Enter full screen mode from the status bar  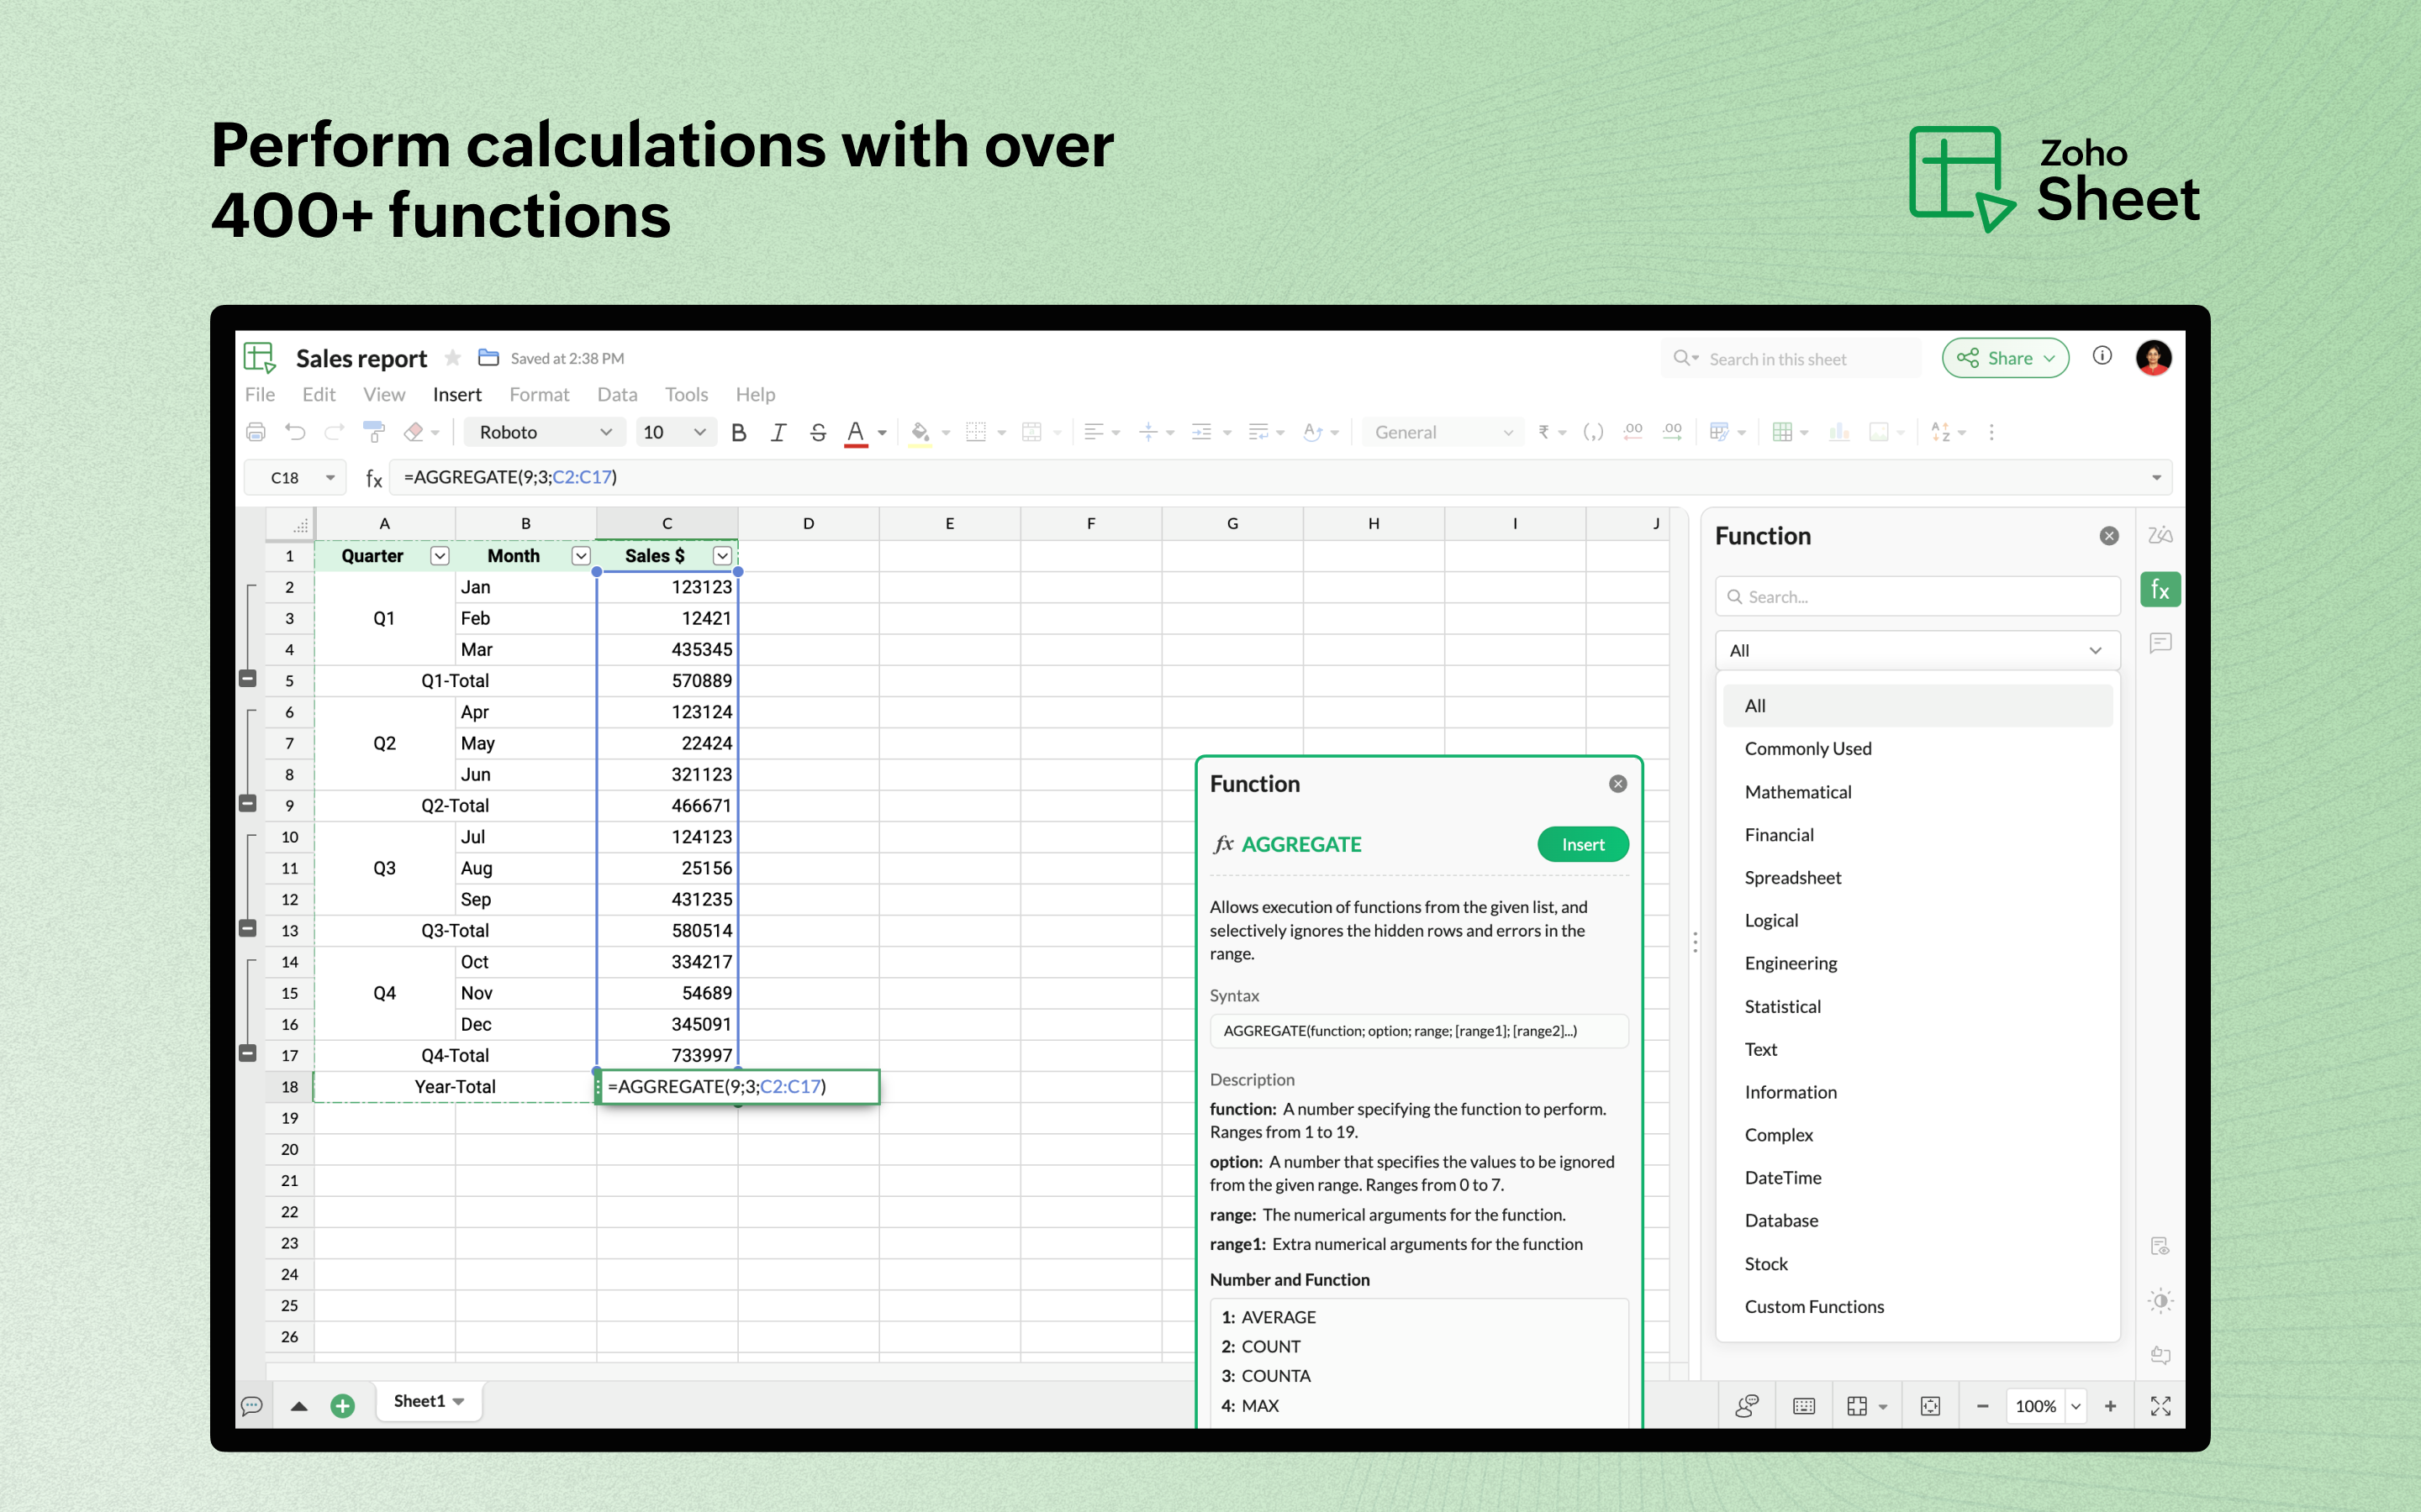[2160, 1405]
